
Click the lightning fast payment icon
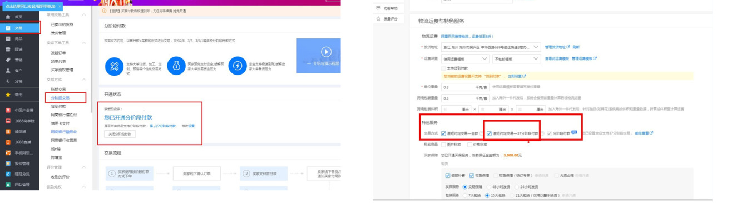point(237,66)
